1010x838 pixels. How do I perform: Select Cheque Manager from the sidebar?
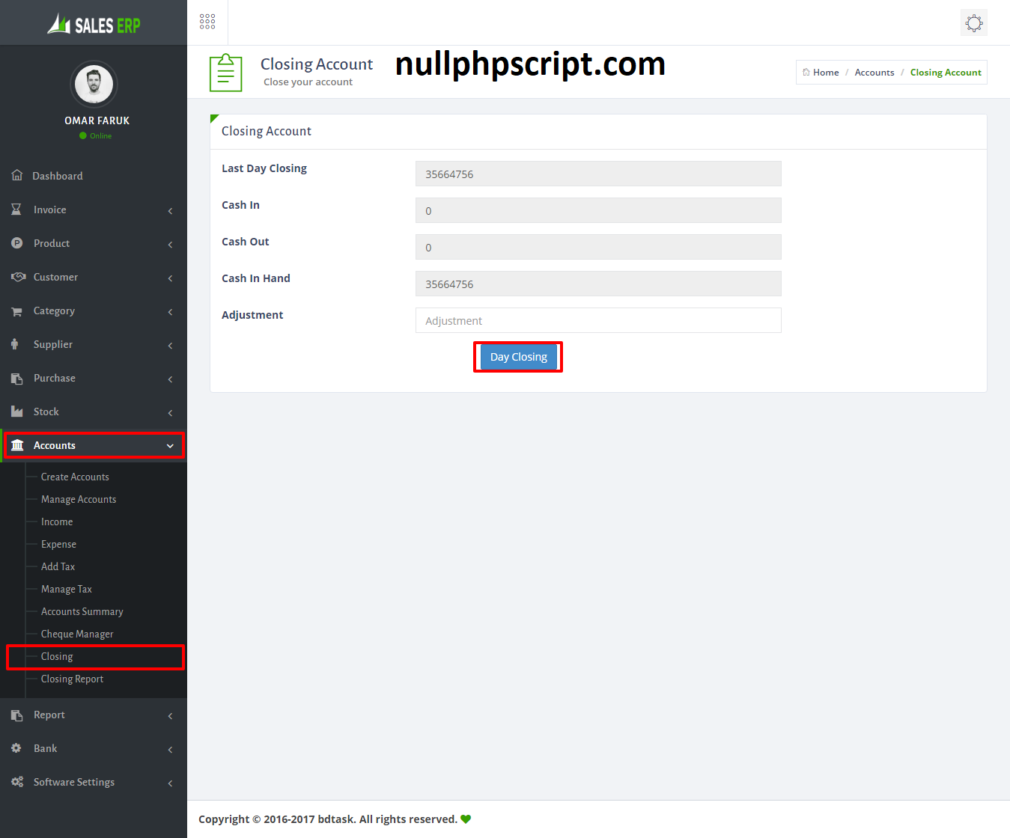(x=77, y=634)
